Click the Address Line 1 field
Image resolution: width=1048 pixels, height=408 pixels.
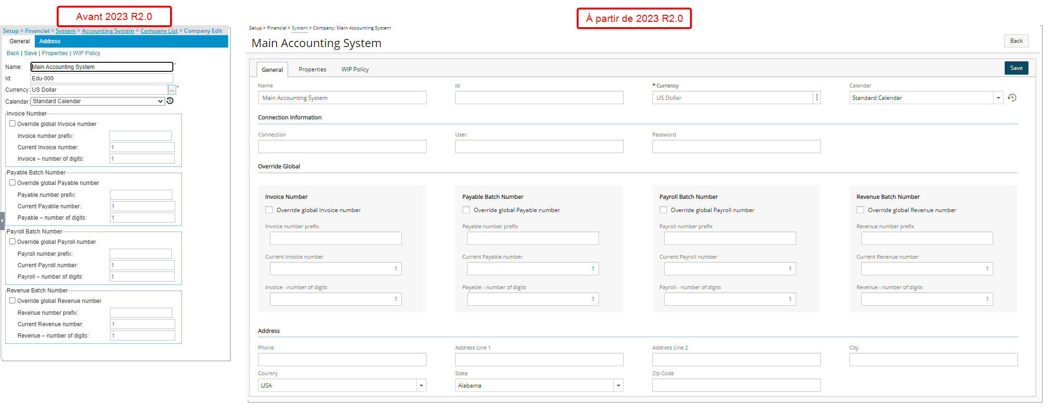(539, 359)
